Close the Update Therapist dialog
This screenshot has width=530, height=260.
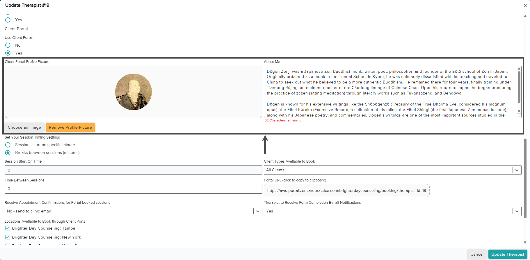coord(525,6)
